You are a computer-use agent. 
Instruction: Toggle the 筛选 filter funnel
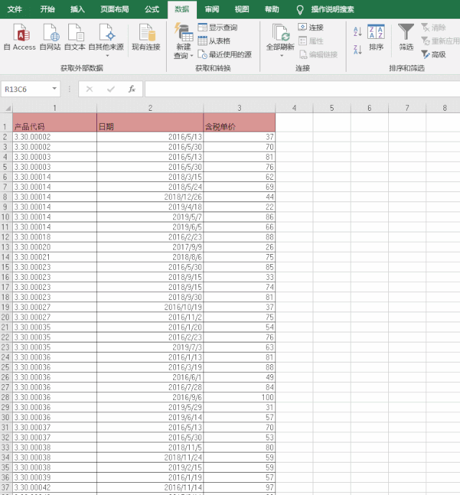406,37
